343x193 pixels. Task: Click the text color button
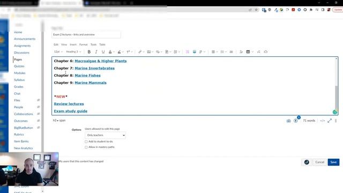(110, 52)
